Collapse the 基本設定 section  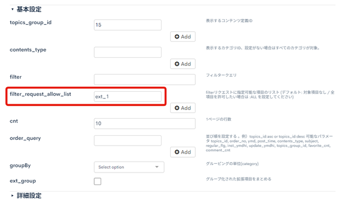(x=26, y=9)
